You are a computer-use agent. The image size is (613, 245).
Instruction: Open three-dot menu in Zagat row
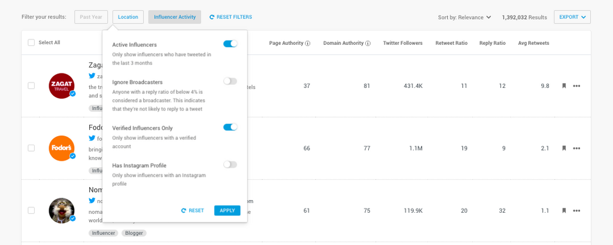[x=576, y=86]
